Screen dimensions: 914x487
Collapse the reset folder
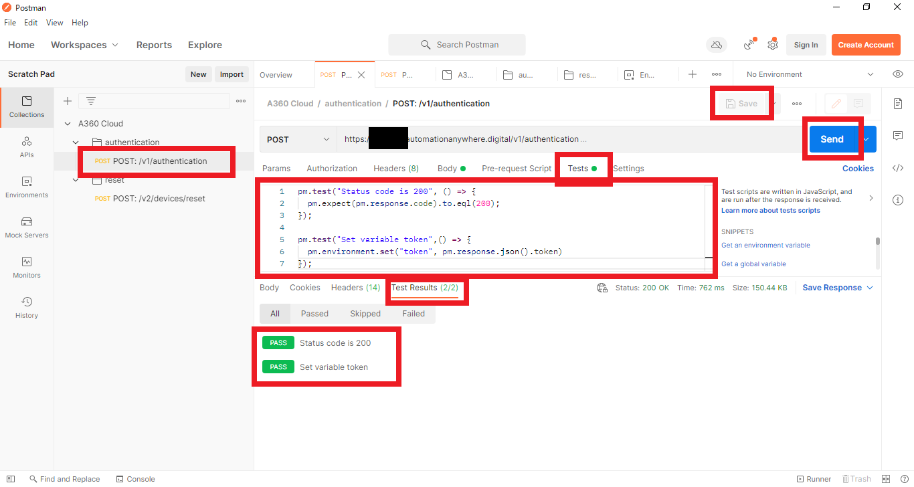click(x=76, y=180)
